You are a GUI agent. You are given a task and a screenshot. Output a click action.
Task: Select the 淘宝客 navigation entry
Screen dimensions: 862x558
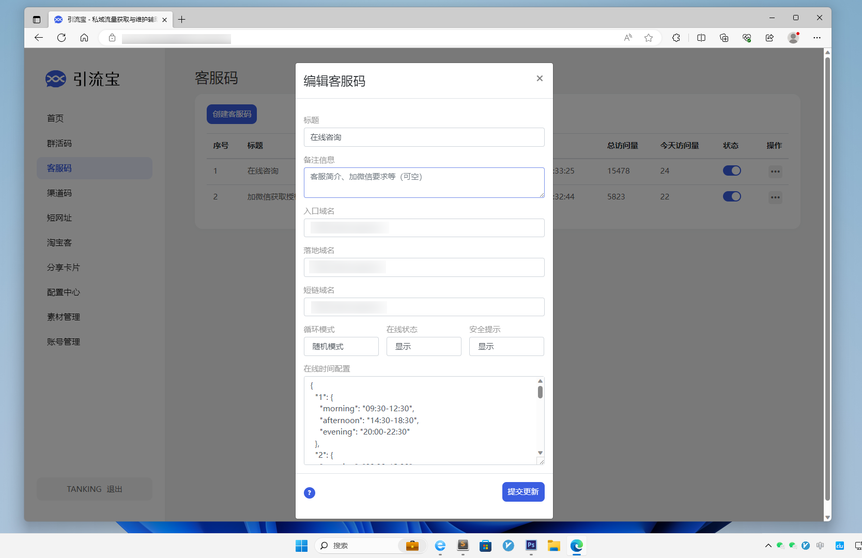pos(59,242)
